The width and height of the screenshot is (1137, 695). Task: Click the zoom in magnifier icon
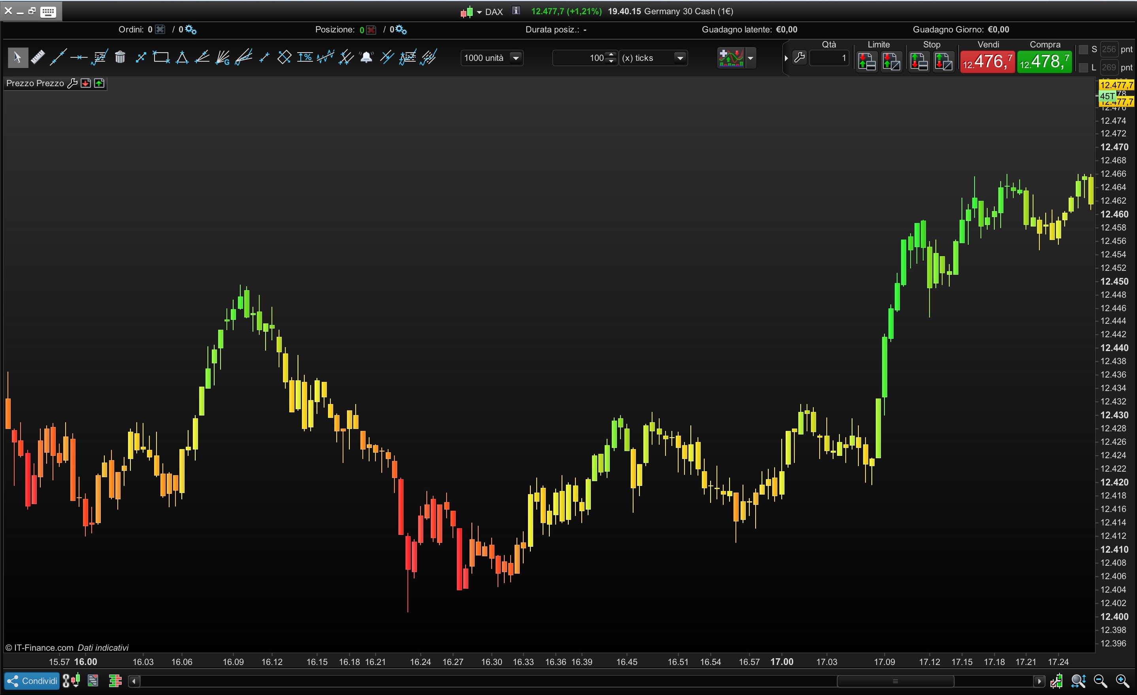1122,681
